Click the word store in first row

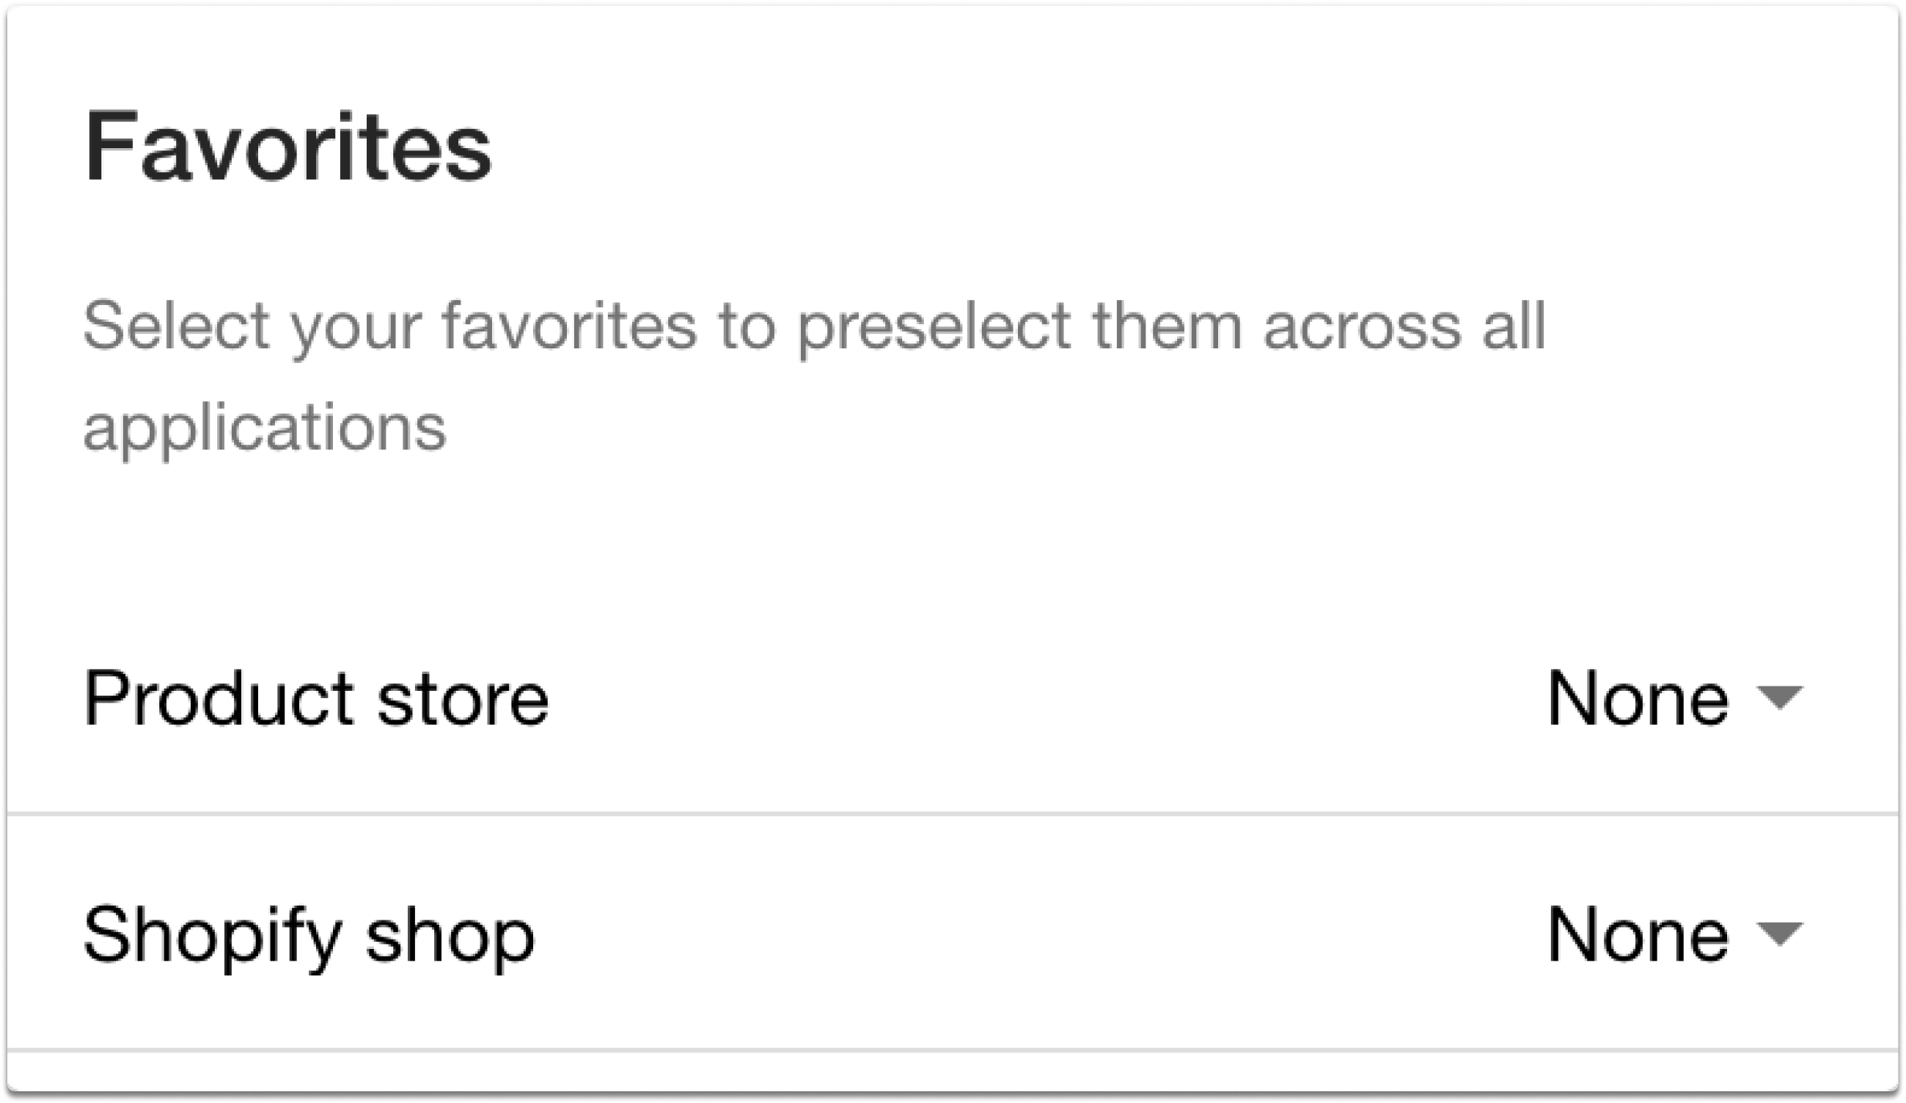[463, 699]
